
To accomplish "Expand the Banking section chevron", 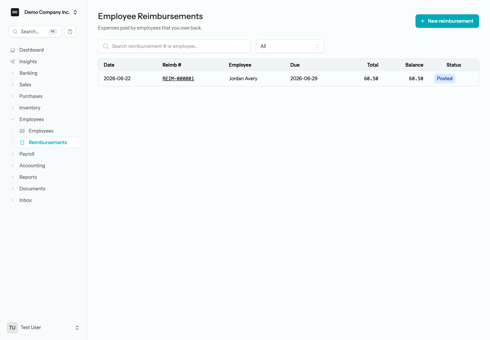I will pyautogui.click(x=13, y=73).
